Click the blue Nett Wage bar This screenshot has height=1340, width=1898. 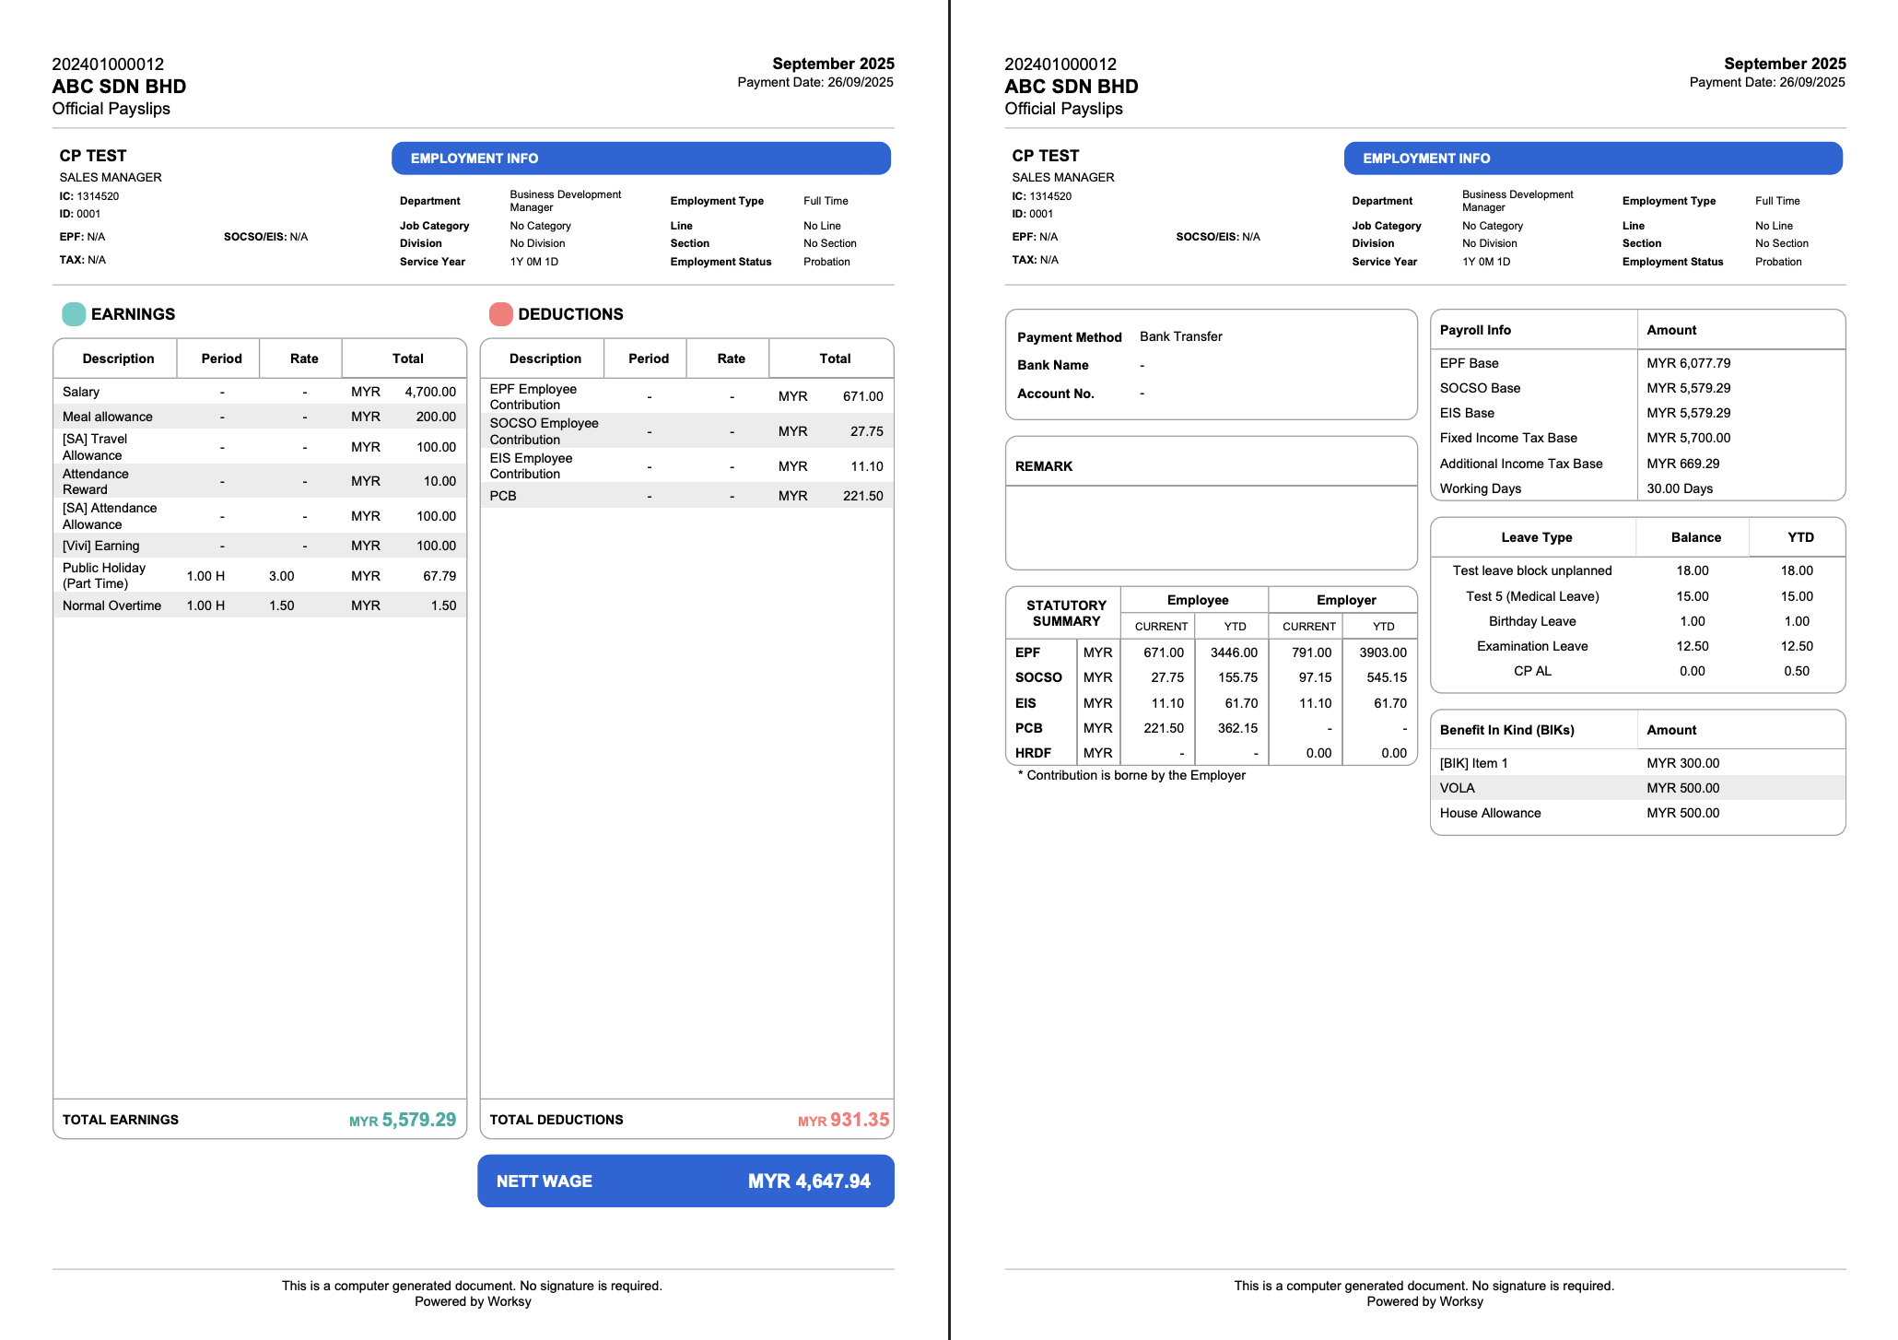click(685, 1181)
